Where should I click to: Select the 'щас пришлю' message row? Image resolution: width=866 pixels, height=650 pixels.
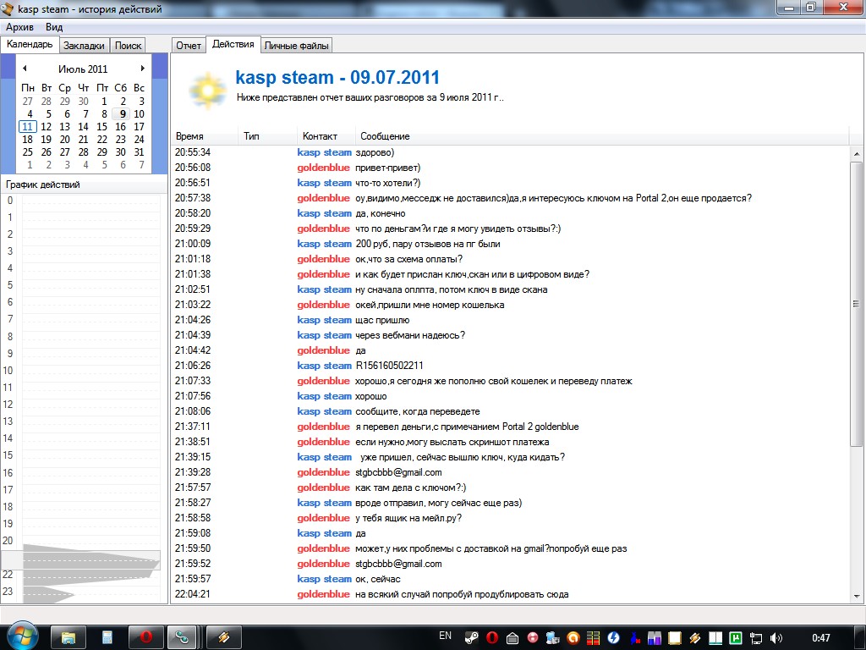511,320
